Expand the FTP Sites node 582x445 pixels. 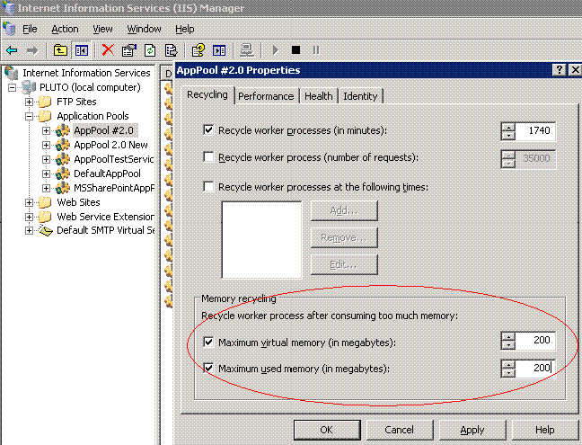pyautogui.click(x=29, y=102)
